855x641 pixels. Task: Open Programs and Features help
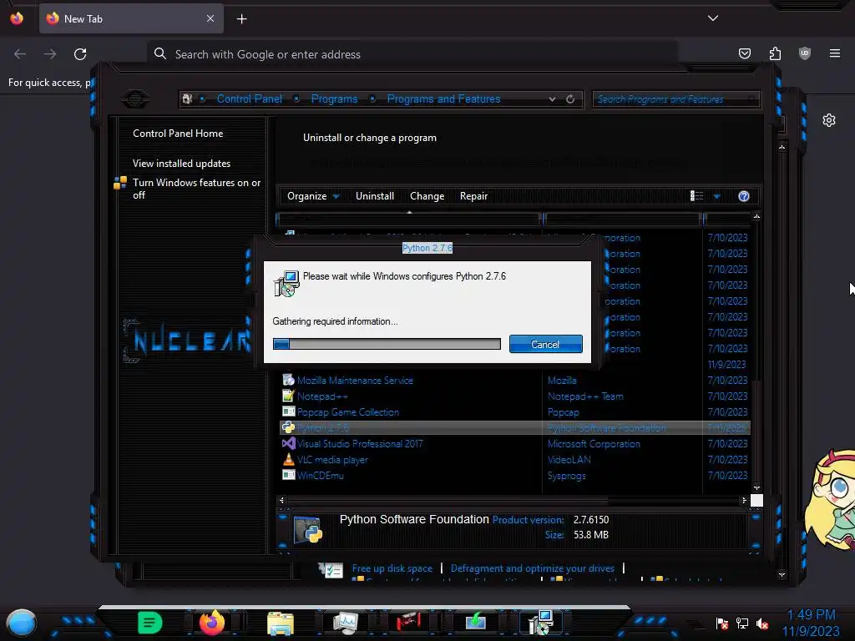[x=744, y=196]
